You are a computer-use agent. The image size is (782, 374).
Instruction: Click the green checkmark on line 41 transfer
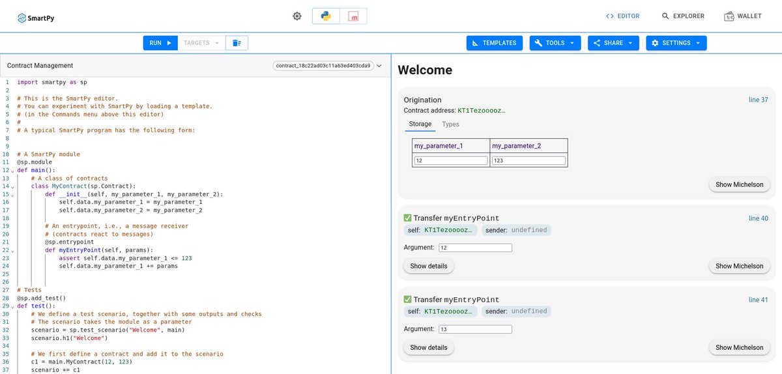coord(408,300)
